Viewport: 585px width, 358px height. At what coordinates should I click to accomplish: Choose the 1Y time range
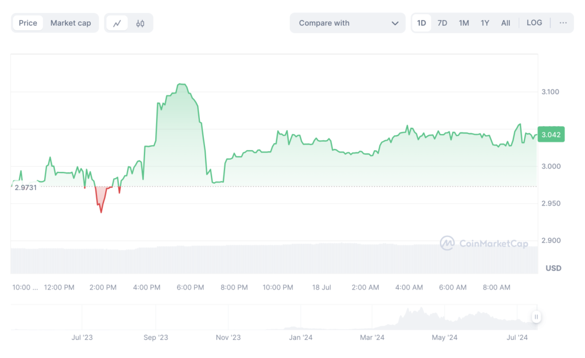pyautogui.click(x=485, y=23)
